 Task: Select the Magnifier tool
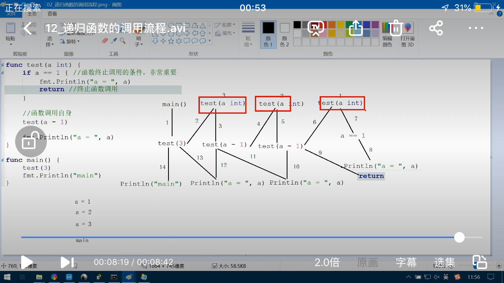(x=122, y=40)
